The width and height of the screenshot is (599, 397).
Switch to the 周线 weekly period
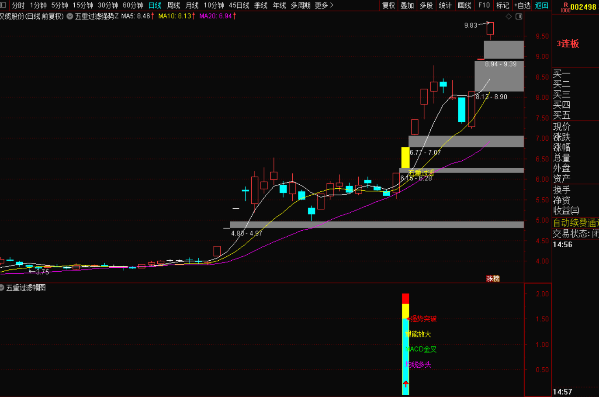tap(173, 5)
